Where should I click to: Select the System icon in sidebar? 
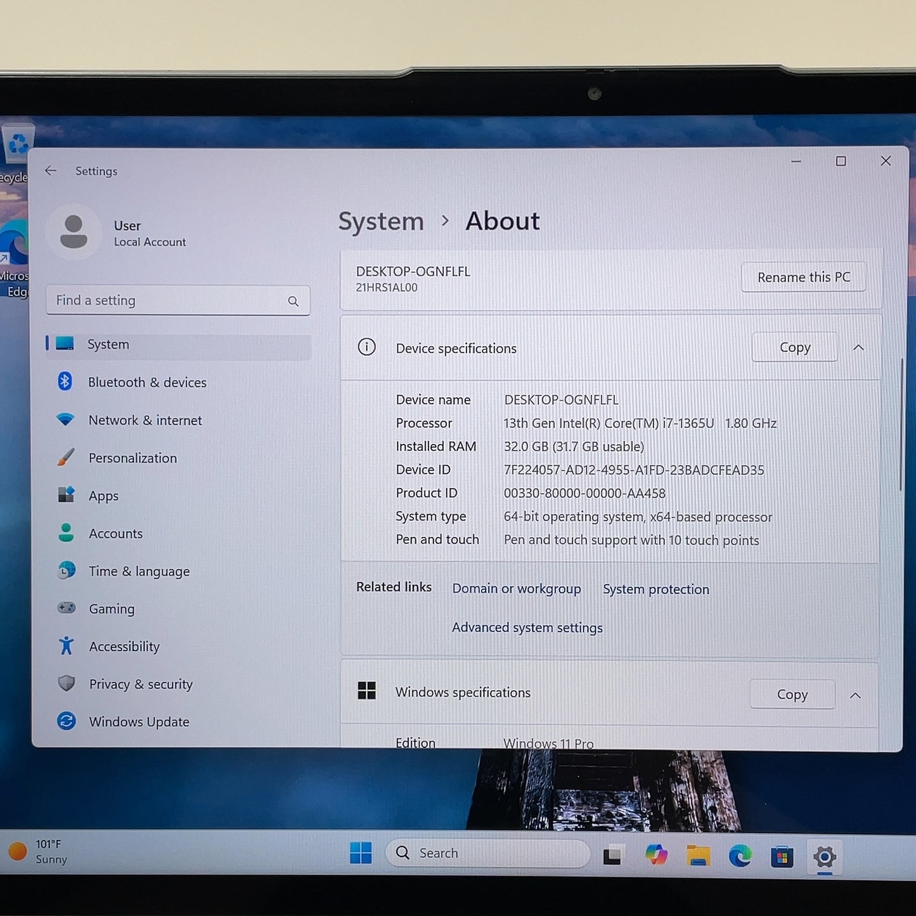(x=65, y=344)
